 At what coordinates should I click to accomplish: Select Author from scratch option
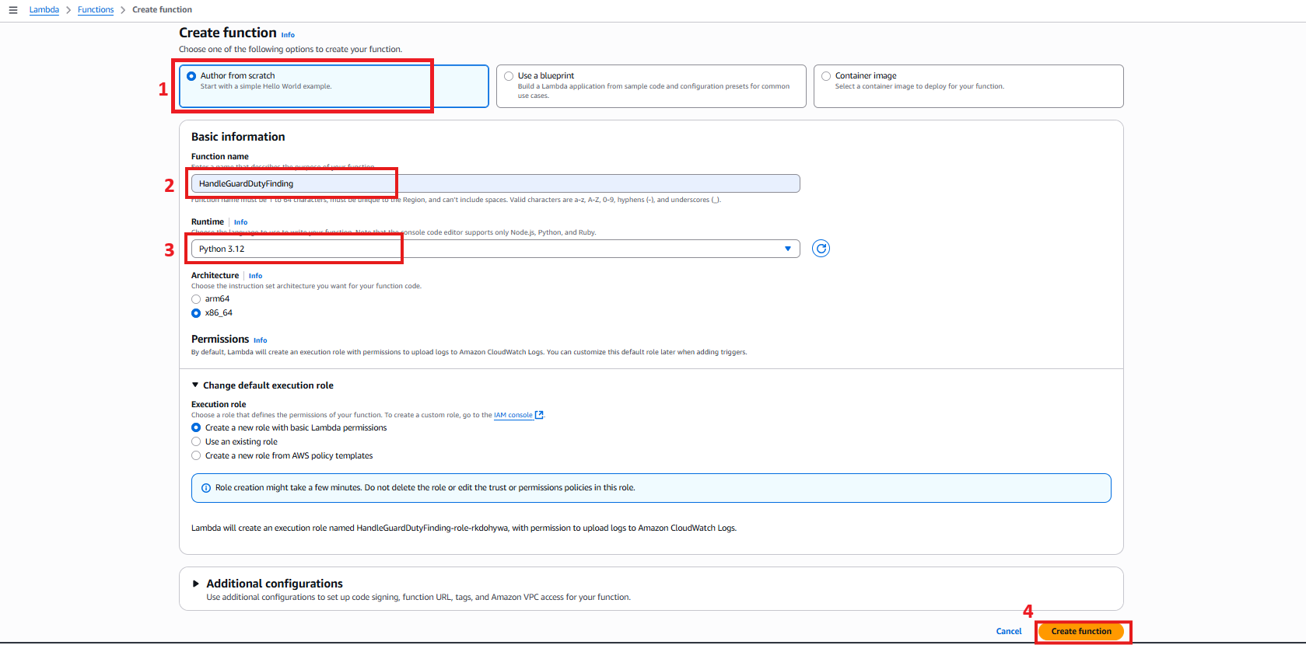[334, 86]
